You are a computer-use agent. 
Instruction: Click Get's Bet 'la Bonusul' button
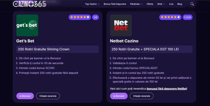pos(25,96)
